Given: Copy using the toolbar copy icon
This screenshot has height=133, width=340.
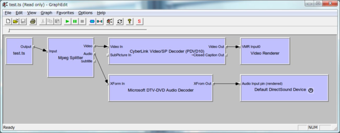Looking at the screenshot, I should (x=50, y=21).
